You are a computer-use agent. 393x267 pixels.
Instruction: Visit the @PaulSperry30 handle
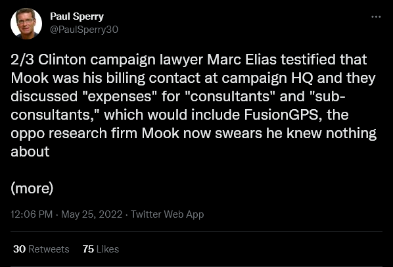click(x=84, y=30)
